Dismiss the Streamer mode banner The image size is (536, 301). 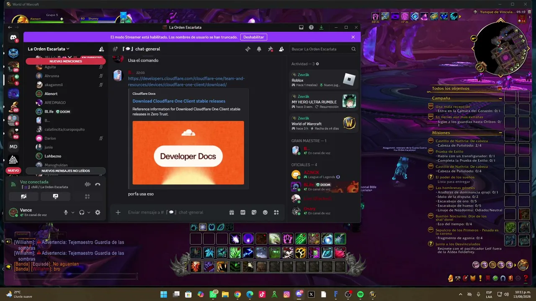353,37
